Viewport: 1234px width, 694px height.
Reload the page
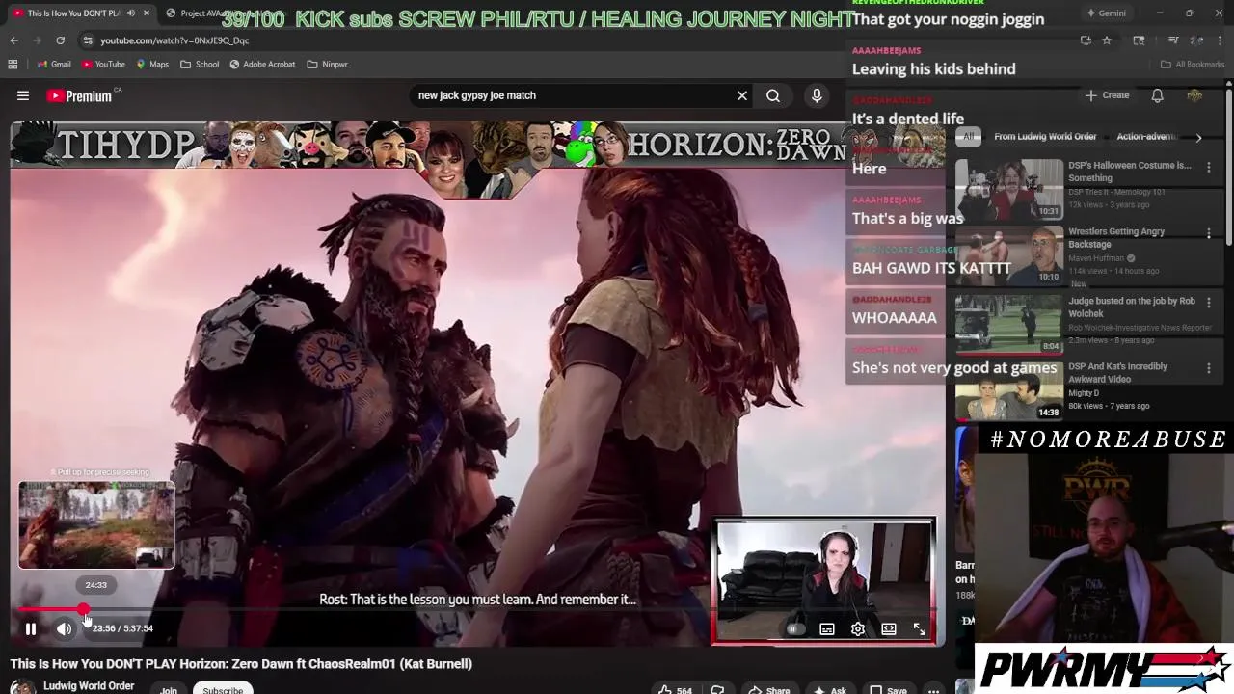pyautogui.click(x=60, y=40)
